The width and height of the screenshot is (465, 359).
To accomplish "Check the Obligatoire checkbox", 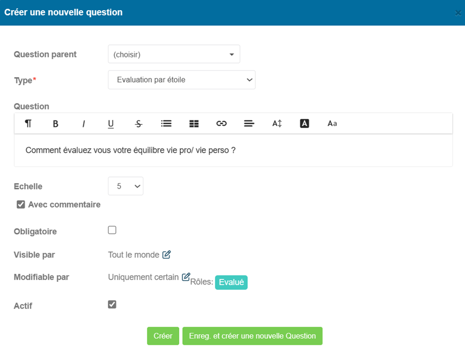I will pyautogui.click(x=112, y=230).
